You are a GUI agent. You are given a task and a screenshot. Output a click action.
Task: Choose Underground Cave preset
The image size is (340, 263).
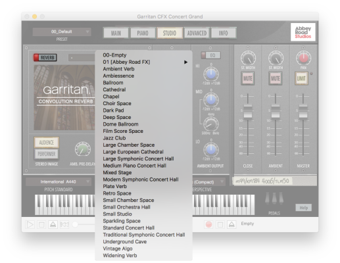tap(143, 242)
